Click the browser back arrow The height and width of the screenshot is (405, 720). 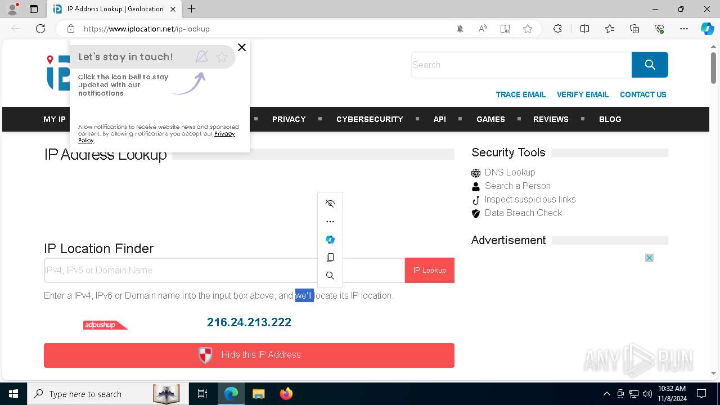[16, 29]
